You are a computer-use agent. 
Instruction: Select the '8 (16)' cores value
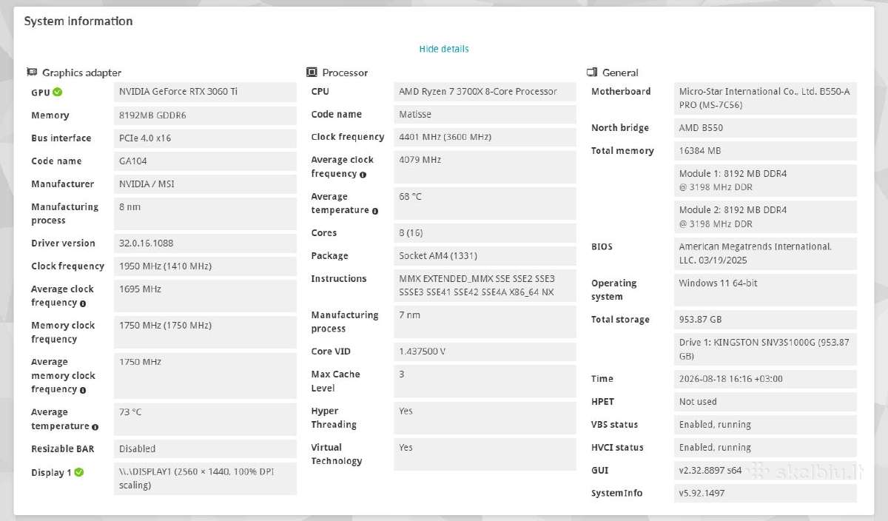[485, 232]
